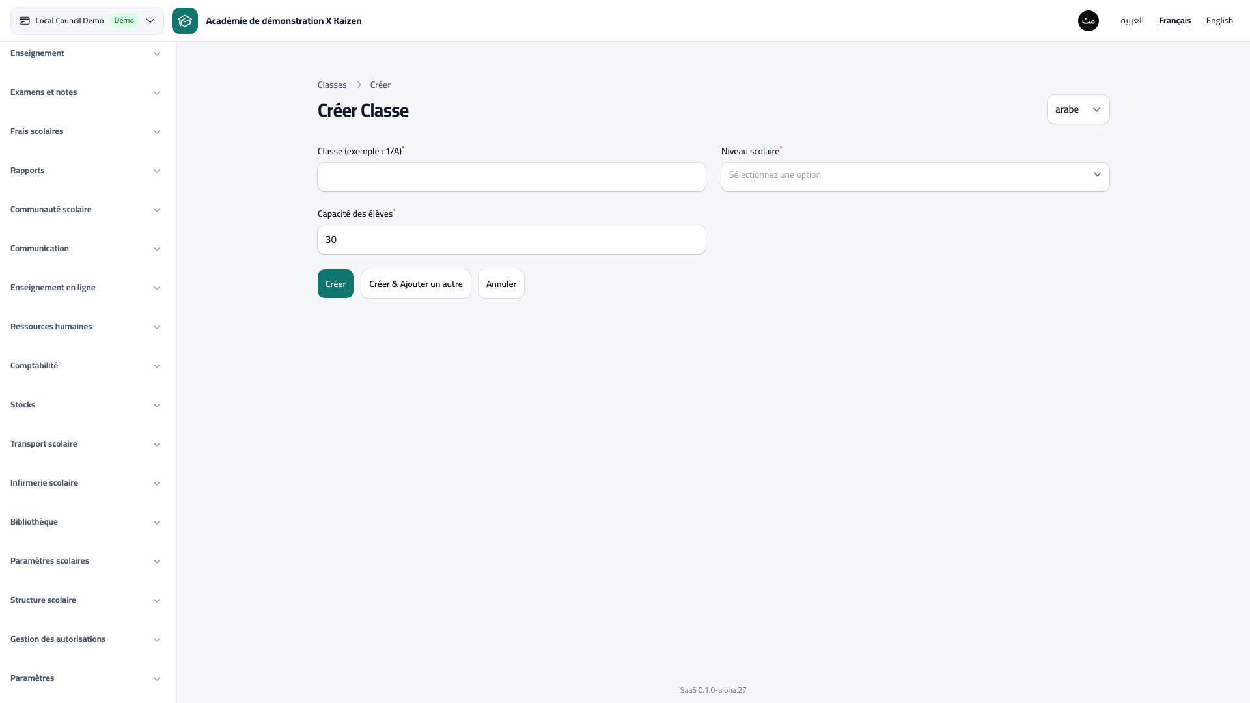Click the card icon beside Local Council Demo

click(25, 21)
